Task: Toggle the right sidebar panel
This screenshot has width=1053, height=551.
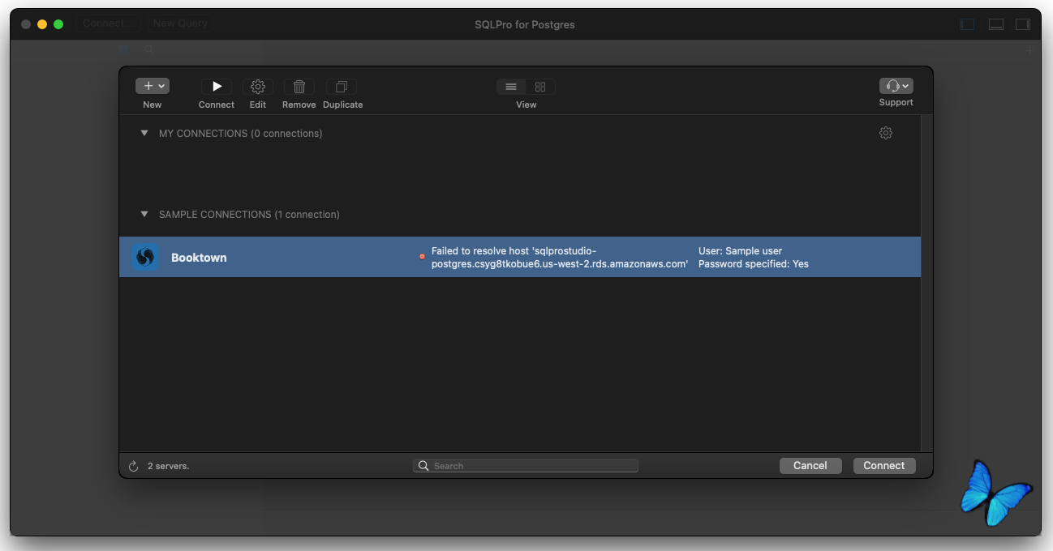Action: tap(1022, 24)
